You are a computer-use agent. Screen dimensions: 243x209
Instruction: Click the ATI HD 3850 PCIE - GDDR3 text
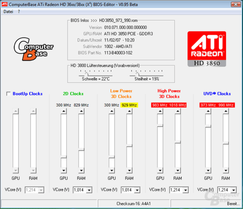point(128,34)
